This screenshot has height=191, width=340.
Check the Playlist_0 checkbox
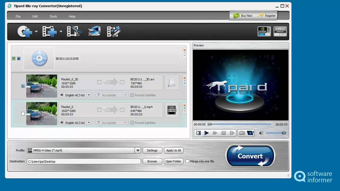[x=23, y=114]
